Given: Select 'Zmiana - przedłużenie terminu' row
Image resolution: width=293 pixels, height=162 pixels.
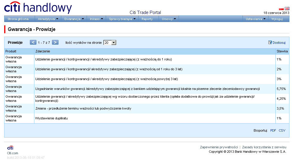Looking at the screenshot, I should tap(147, 109).
